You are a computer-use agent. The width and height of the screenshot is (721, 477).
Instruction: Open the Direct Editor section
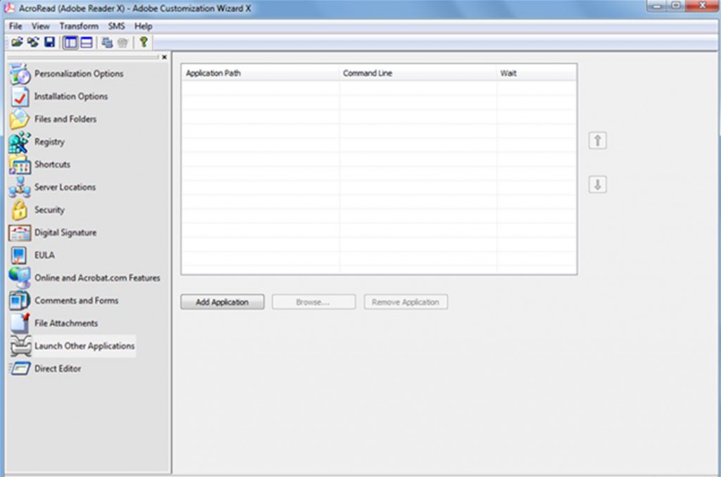[x=45, y=369]
